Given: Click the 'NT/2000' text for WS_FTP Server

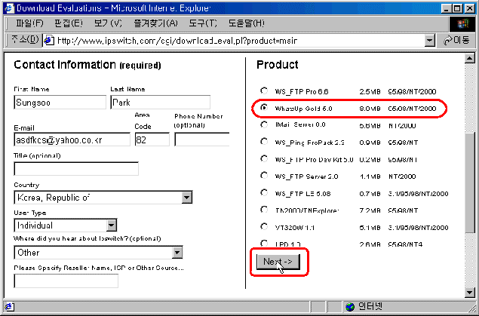Looking at the screenshot, I should [402, 176].
